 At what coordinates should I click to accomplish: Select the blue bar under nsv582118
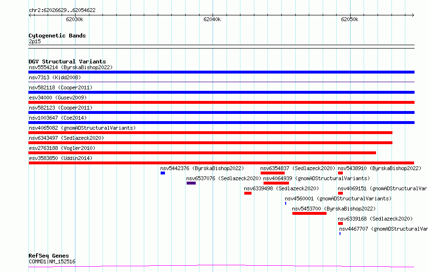221,92
